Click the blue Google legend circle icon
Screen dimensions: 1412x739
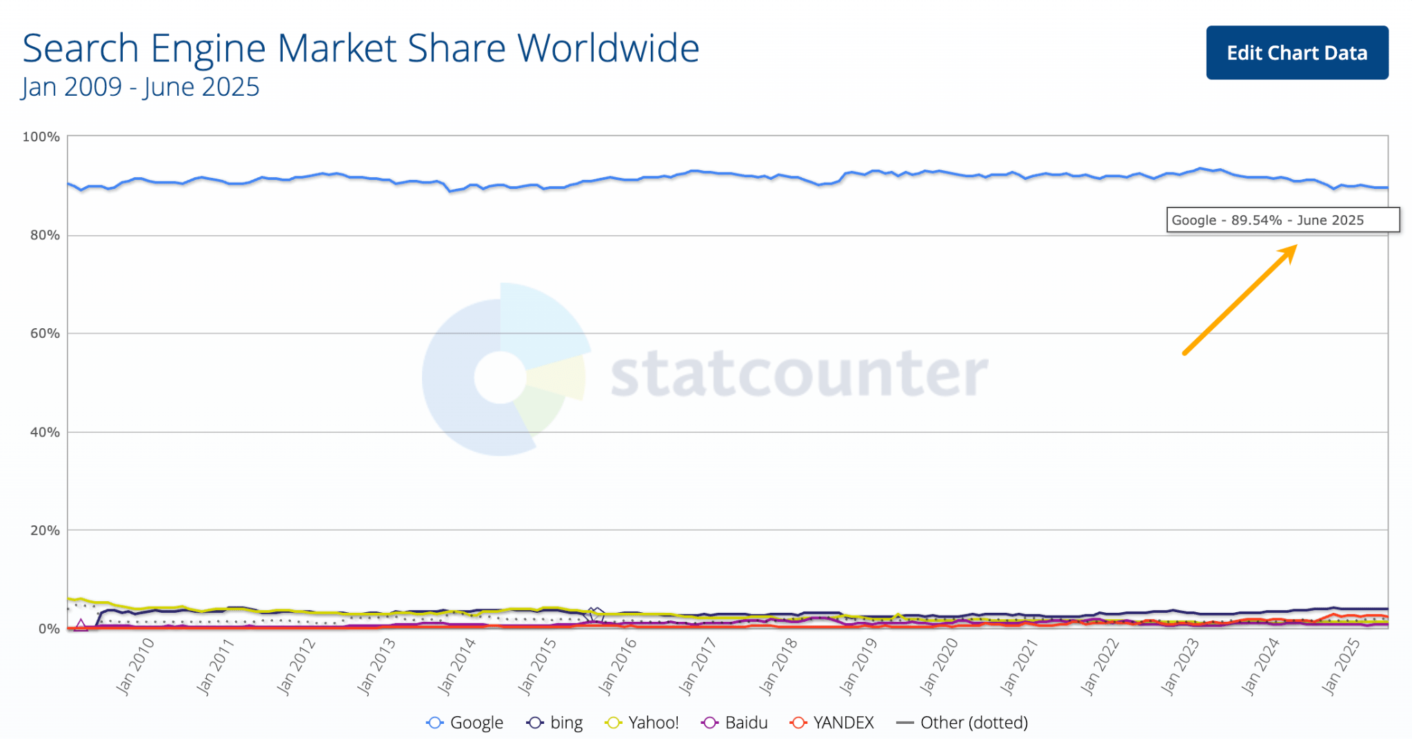tap(434, 722)
